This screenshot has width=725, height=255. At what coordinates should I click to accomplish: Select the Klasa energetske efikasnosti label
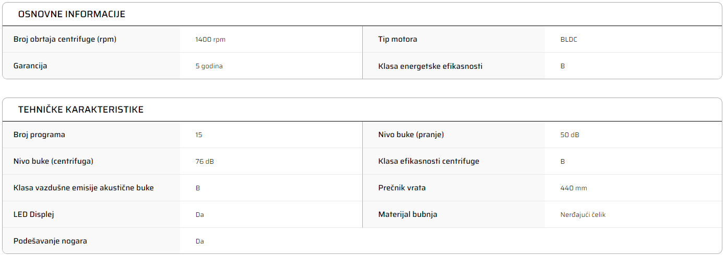click(430, 66)
